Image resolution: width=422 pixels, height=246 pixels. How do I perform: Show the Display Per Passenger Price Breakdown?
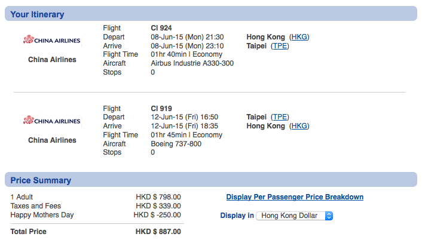click(295, 197)
